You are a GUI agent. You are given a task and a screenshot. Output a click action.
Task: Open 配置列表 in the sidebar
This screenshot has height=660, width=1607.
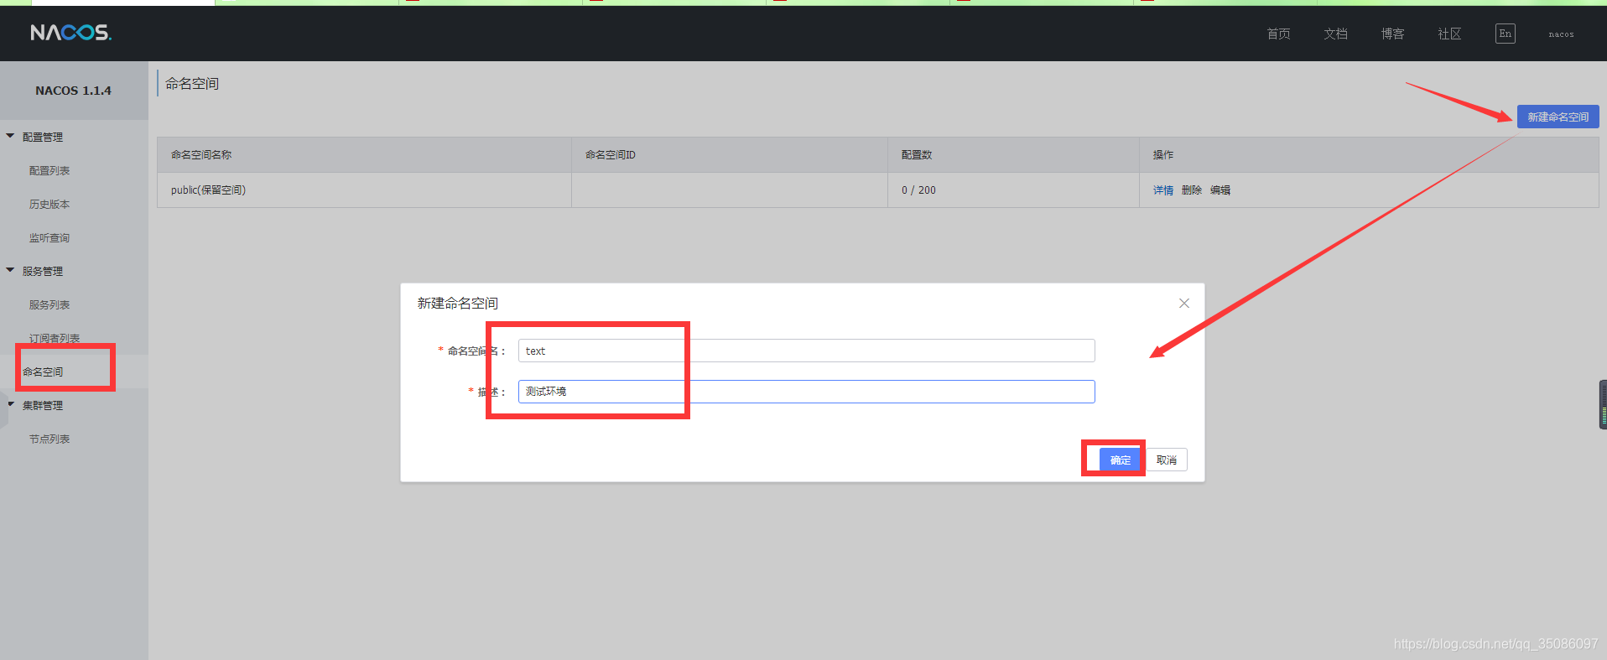point(49,170)
